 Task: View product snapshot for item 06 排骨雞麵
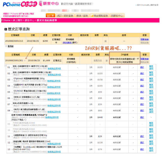point(54,99)
